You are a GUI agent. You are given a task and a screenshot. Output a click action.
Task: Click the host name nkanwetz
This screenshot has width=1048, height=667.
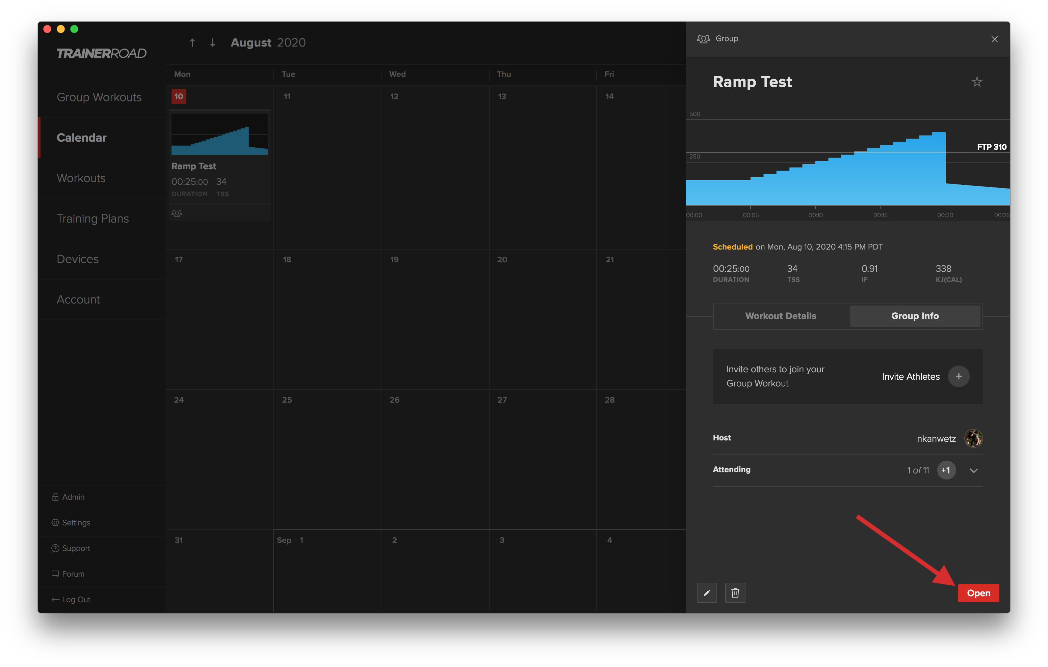[x=936, y=439]
